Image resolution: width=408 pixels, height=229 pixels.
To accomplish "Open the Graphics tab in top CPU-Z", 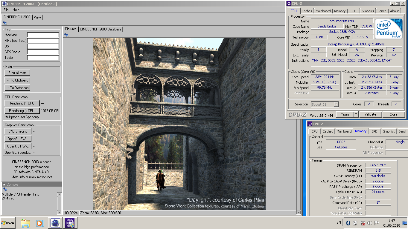I will pos(368,11).
